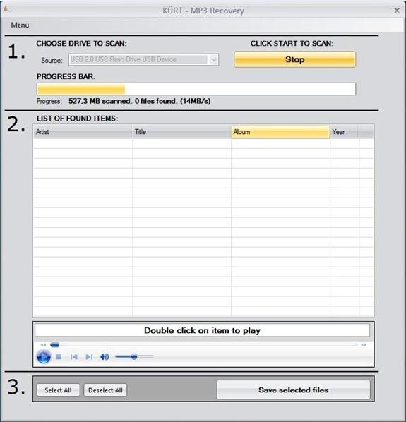Skip to previous track in player

point(73,357)
